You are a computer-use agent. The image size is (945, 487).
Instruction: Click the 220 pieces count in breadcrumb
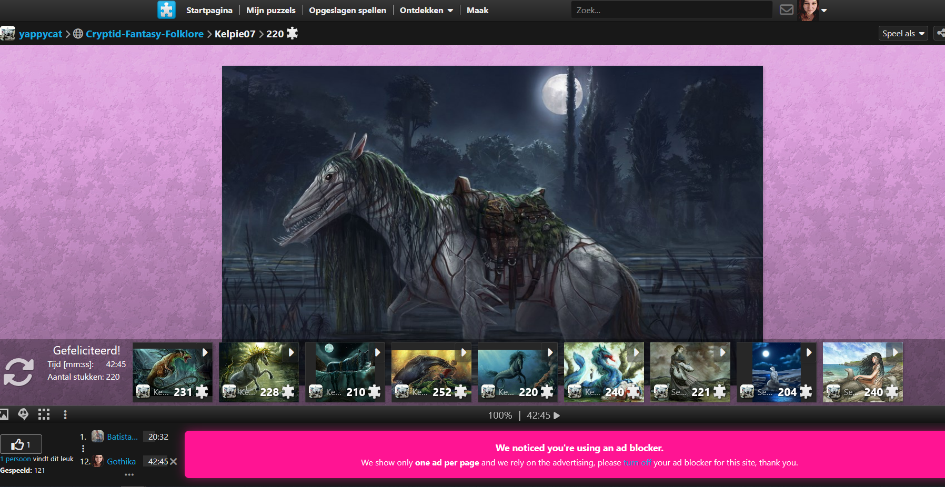(275, 34)
